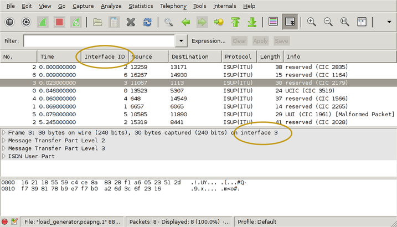Screen dimensions: 397x227
Task: Click the display filter input field
Action: pos(99,41)
